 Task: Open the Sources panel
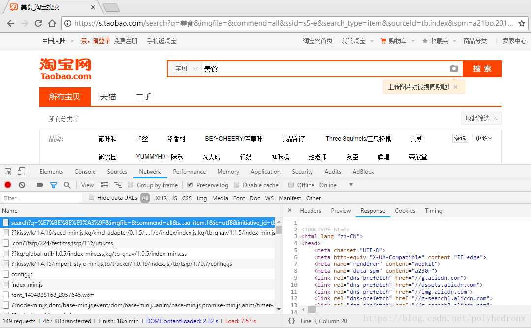(117, 172)
